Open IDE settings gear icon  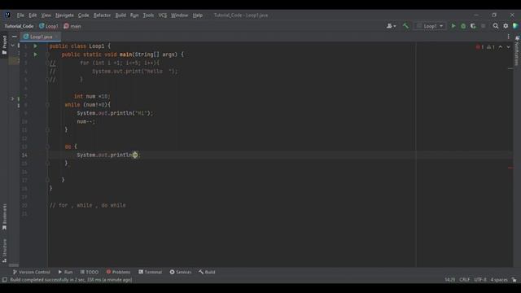tap(506, 26)
